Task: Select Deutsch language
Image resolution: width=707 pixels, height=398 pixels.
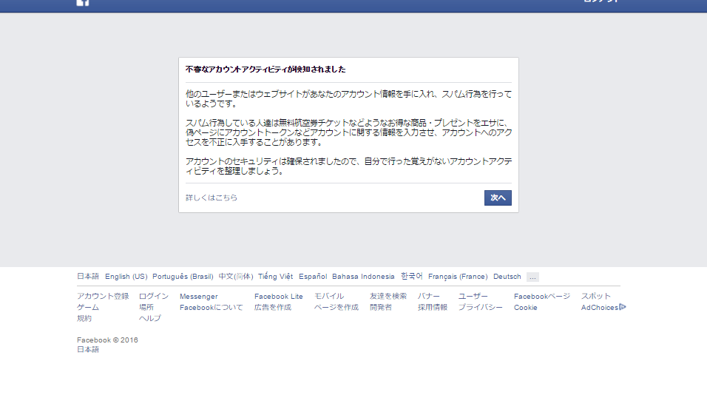Action: pyautogui.click(x=507, y=277)
